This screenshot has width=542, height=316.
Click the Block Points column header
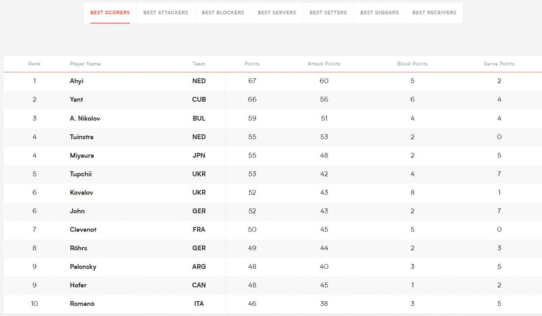pyautogui.click(x=412, y=64)
